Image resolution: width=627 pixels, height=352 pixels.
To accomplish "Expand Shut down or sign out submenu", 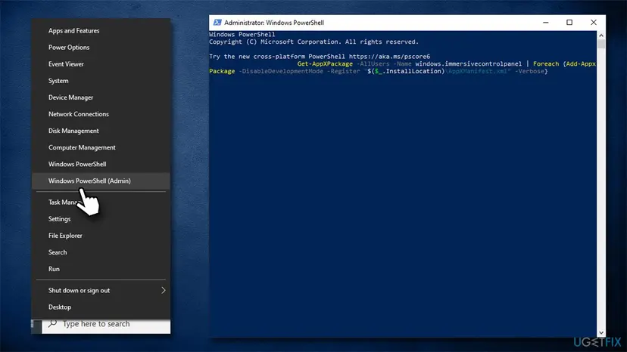I will [101, 291].
